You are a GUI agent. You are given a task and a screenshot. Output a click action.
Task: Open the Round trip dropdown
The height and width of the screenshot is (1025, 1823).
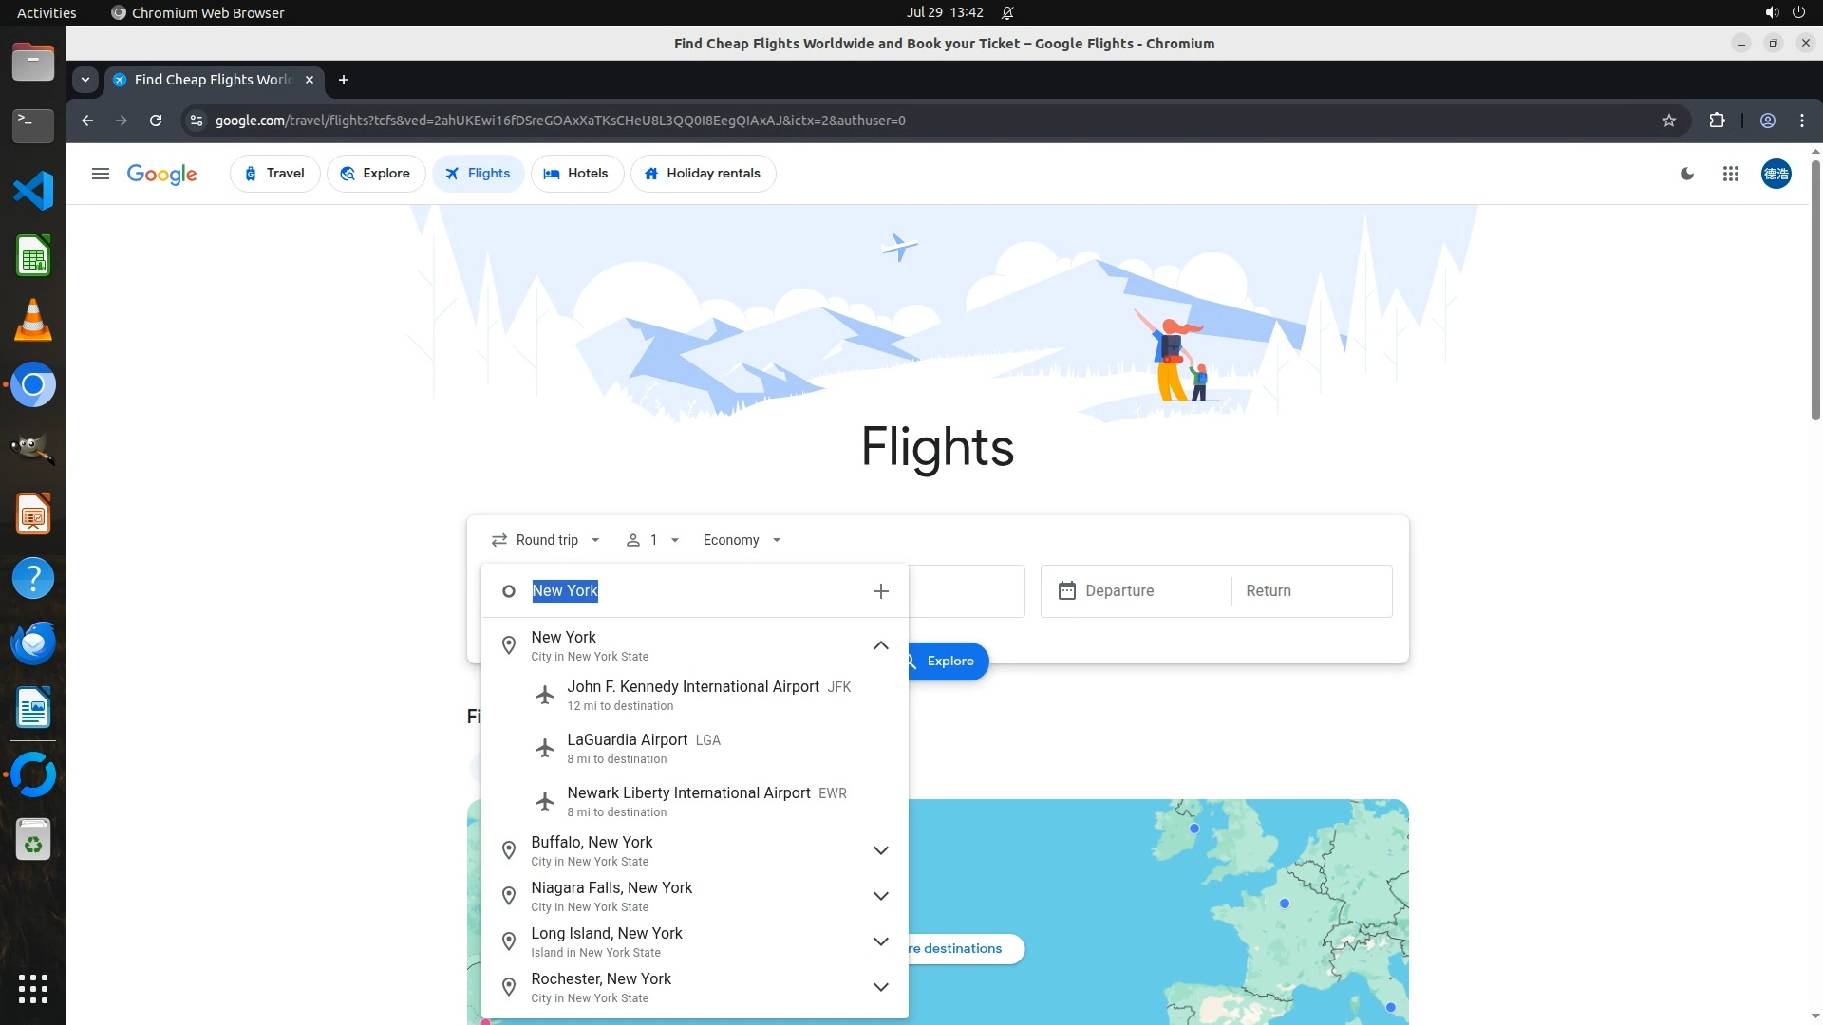click(x=546, y=540)
